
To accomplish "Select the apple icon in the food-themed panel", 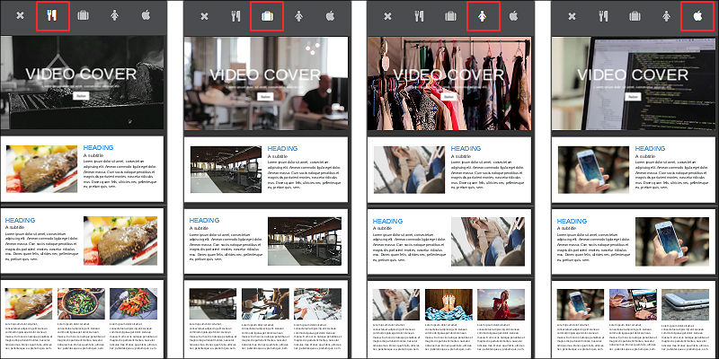I will (x=146, y=15).
